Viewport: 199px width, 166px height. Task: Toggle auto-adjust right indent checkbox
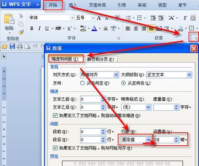(x=55, y=115)
